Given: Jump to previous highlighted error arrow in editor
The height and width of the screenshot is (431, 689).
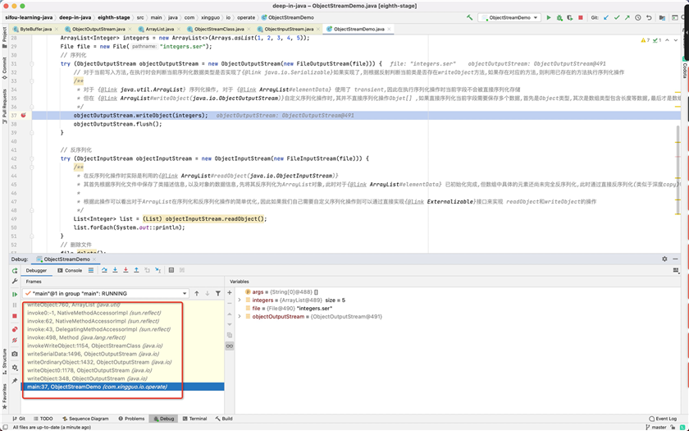Looking at the screenshot, I should pos(667,40).
